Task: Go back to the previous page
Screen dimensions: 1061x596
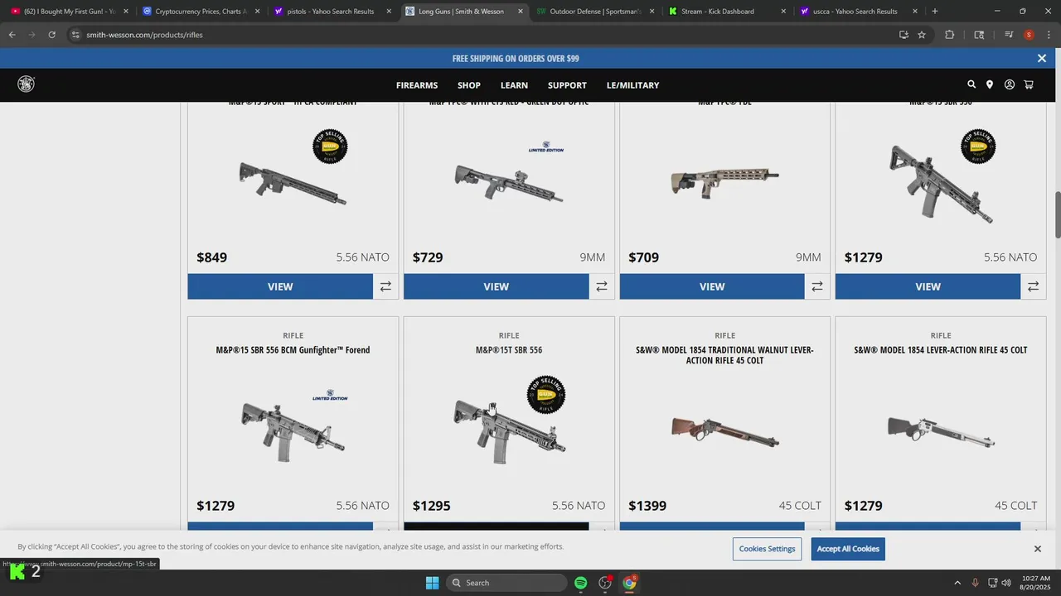Action: pyautogui.click(x=12, y=35)
